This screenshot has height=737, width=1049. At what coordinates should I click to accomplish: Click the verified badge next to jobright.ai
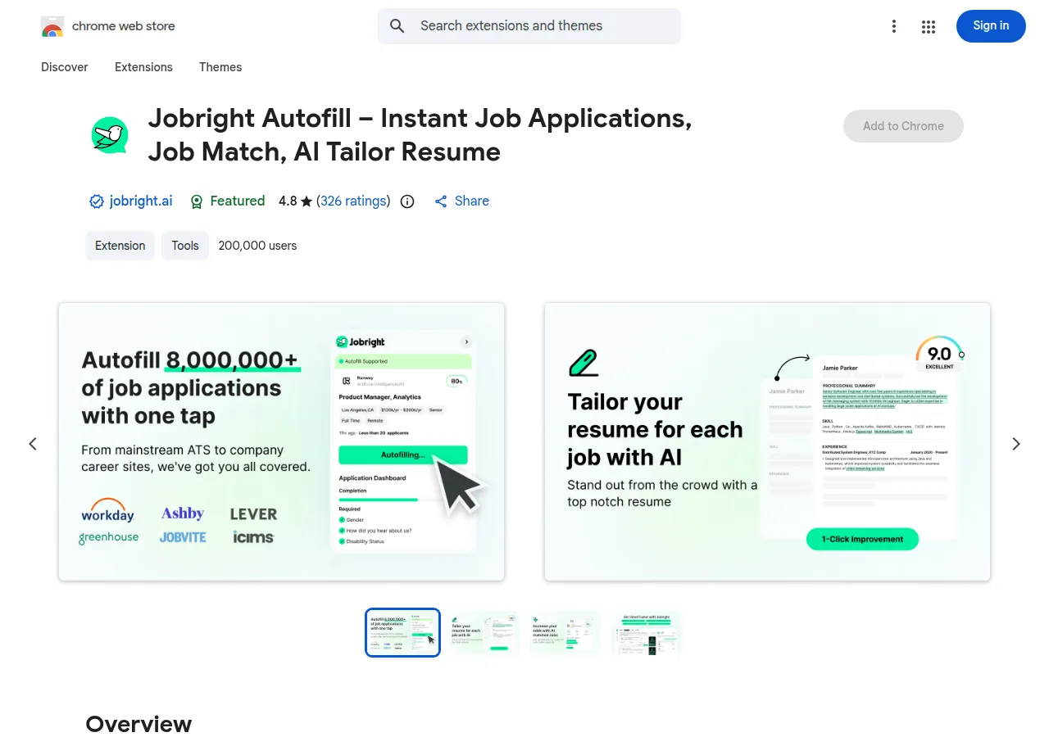tap(96, 201)
